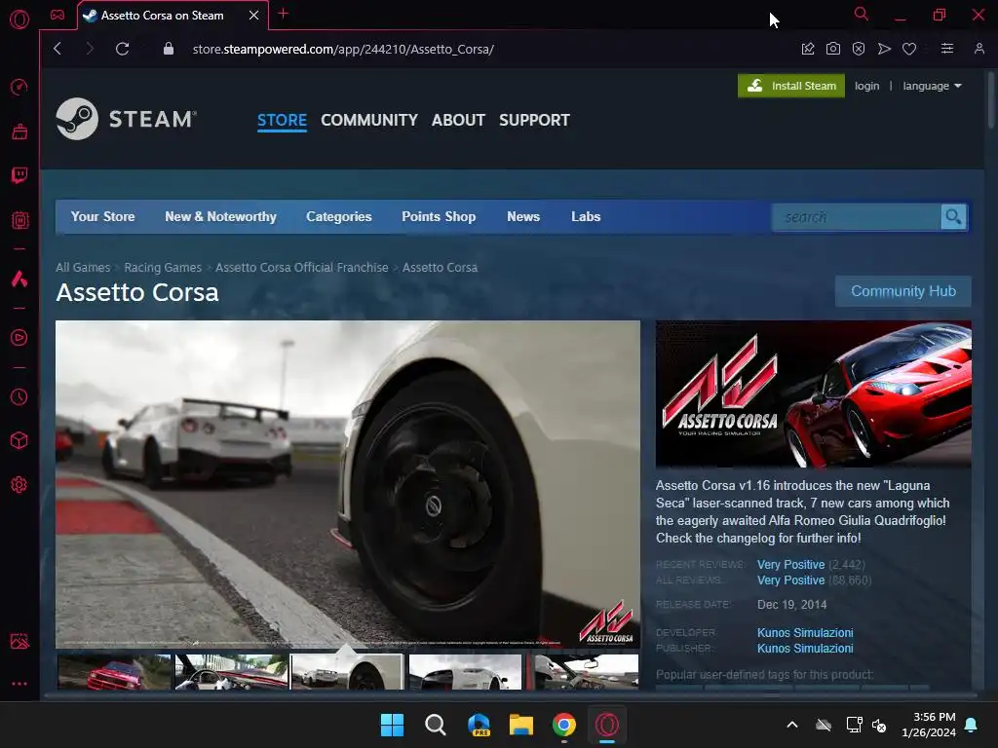This screenshot has height=748, width=998.
Task: Open the Player icon in sidebar
Action: pyautogui.click(x=19, y=337)
